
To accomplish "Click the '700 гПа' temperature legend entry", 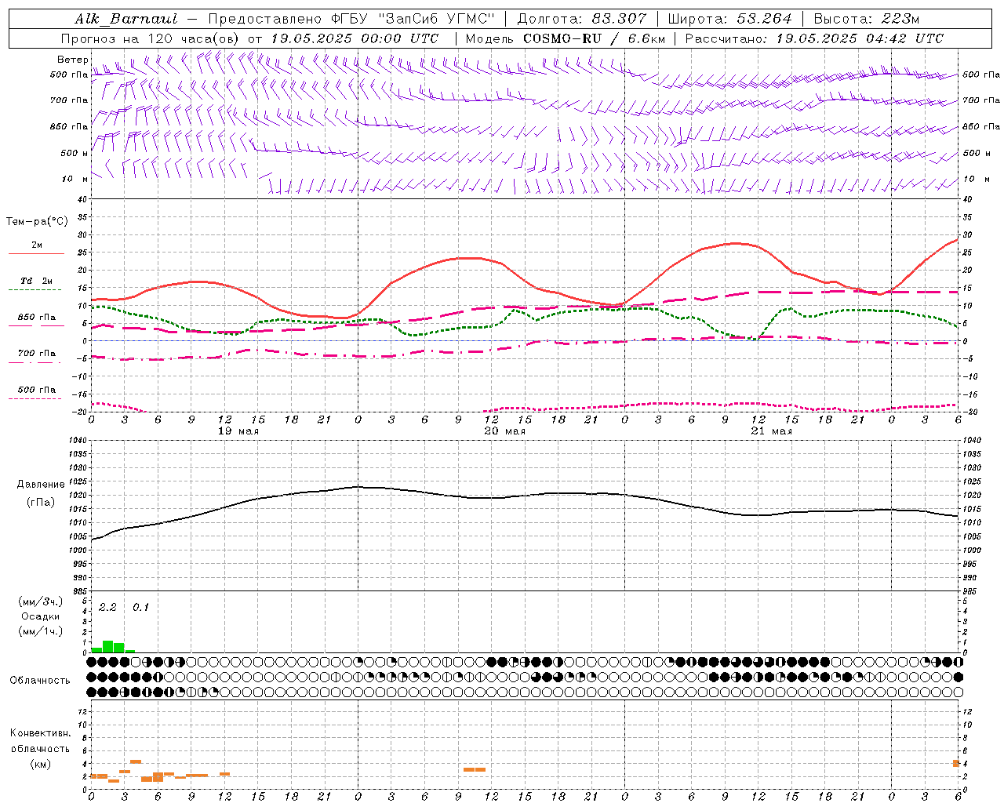I will [37, 353].
